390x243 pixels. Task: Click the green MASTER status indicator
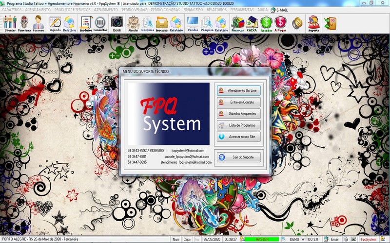click(x=262, y=239)
